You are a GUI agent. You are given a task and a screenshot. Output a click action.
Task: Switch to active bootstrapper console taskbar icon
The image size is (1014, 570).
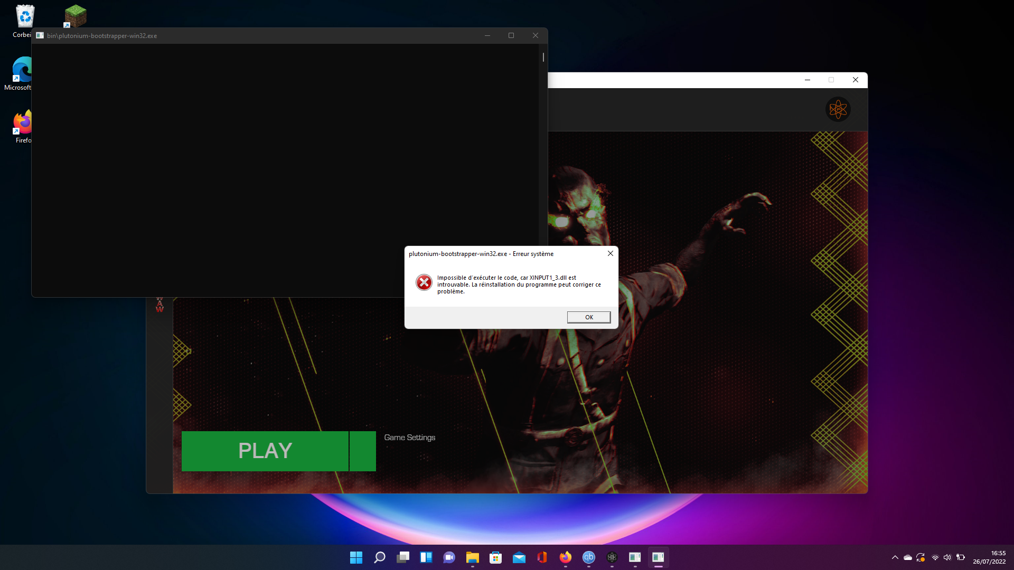click(x=658, y=557)
